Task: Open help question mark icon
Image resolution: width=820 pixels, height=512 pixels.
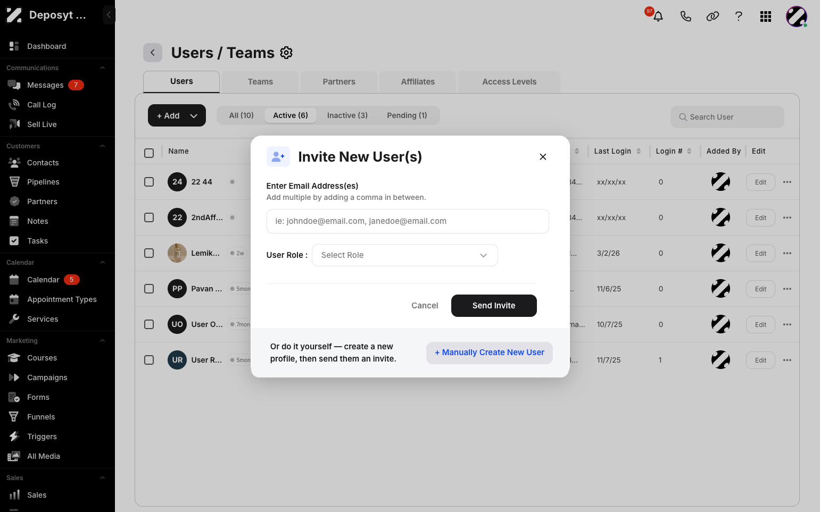Action: (x=739, y=16)
